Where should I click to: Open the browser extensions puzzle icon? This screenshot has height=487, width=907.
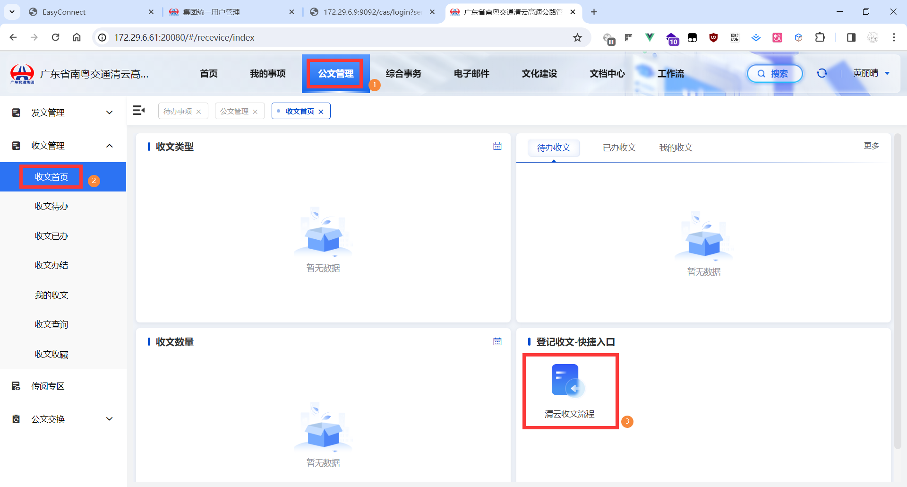click(x=820, y=37)
